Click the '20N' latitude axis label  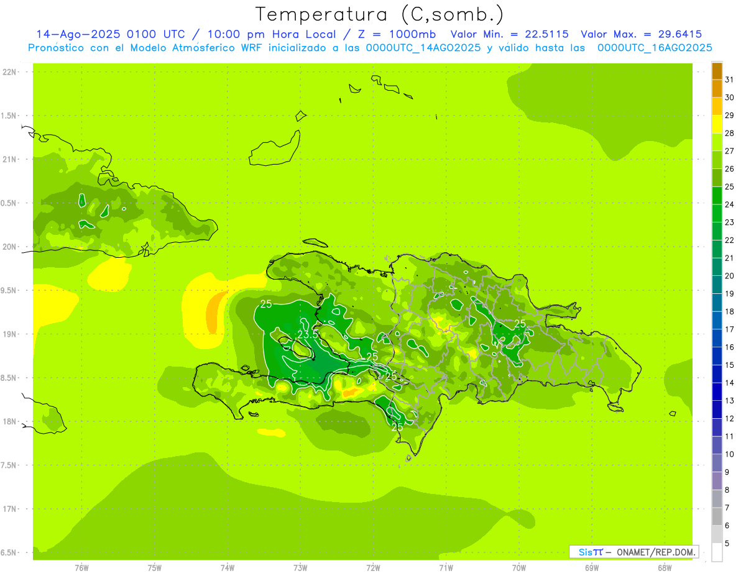pyautogui.click(x=9, y=247)
